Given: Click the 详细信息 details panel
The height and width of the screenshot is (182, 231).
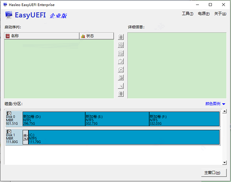Looking at the screenshot, I should [177, 65].
